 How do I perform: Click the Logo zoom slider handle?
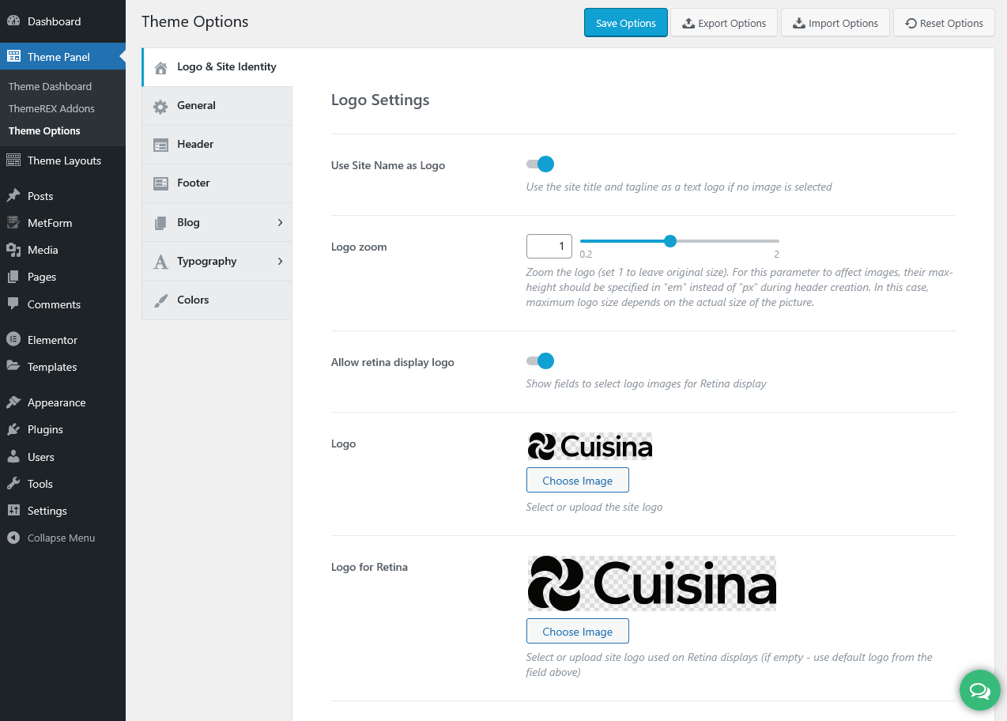[x=670, y=241]
